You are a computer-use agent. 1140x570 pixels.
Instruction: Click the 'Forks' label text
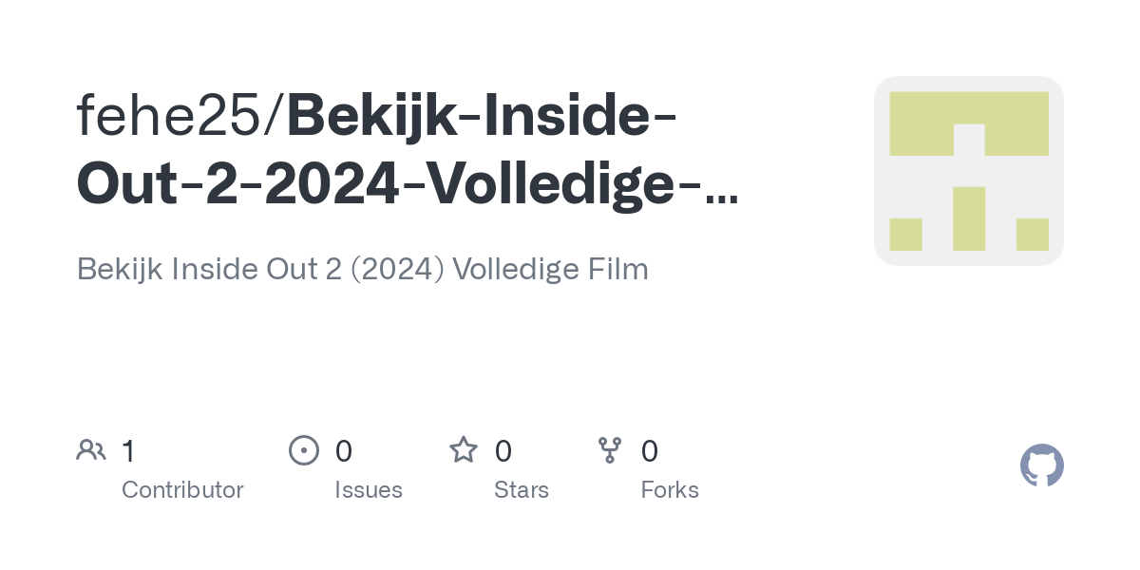pos(670,490)
